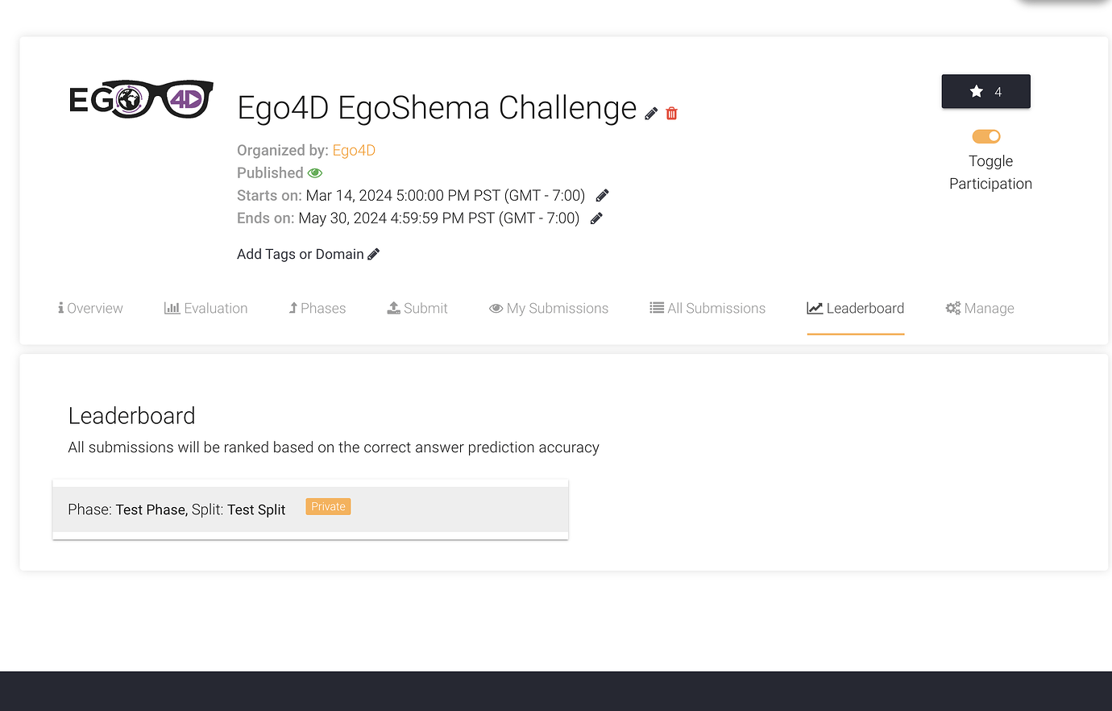Viewport: 1112px width, 711px height.
Task: Open the Ego4D organizer link
Action: pos(354,150)
